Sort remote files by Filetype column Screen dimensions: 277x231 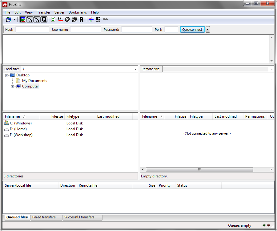tap(200, 116)
